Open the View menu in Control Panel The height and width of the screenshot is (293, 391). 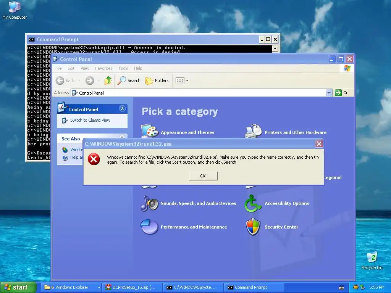point(85,68)
